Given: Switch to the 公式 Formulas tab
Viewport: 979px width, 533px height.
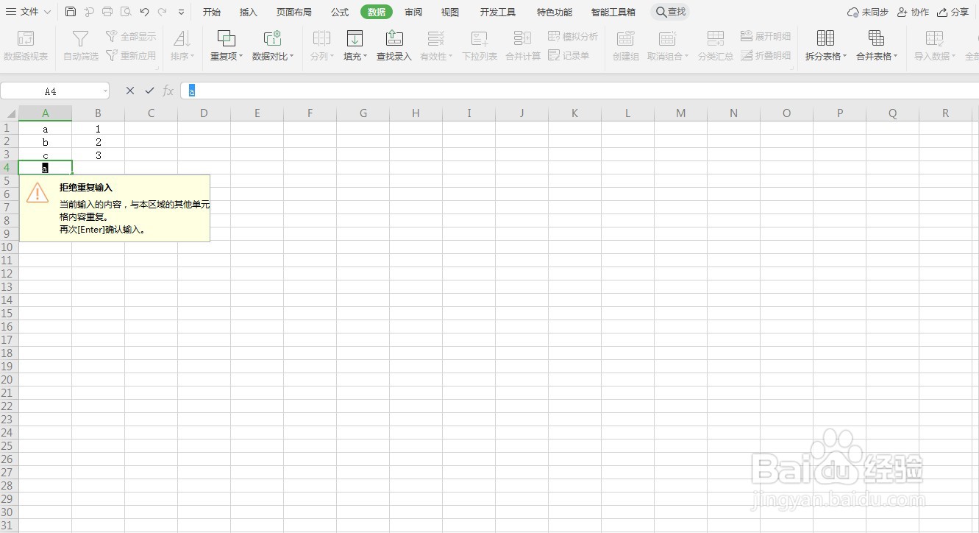Looking at the screenshot, I should click(340, 13).
